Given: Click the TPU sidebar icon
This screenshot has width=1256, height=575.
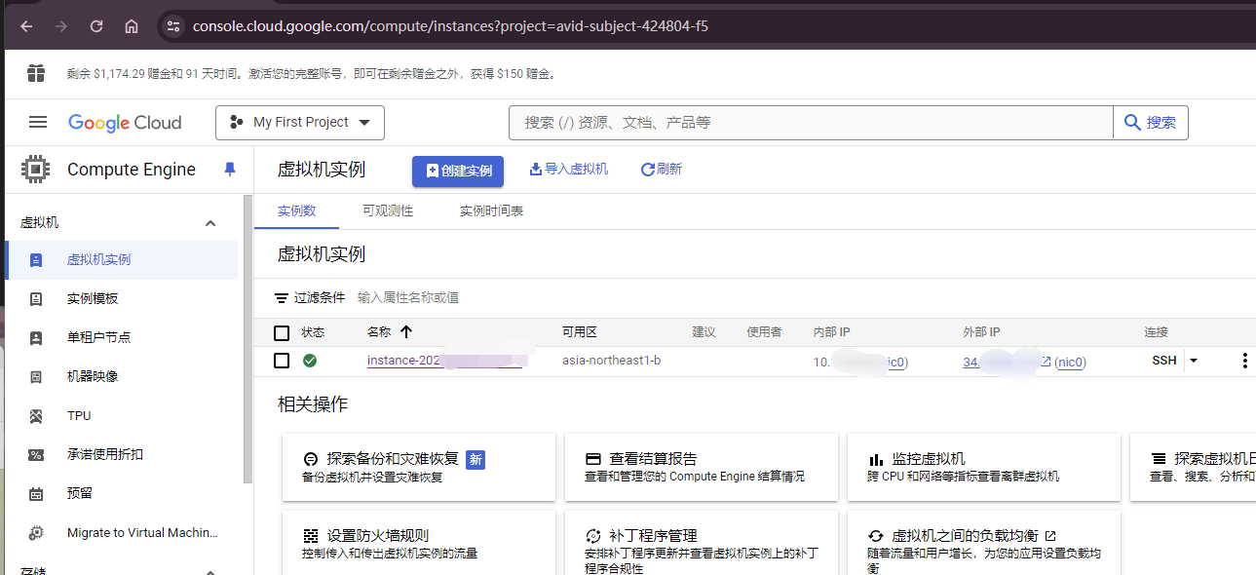Looking at the screenshot, I should (x=36, y=416).
